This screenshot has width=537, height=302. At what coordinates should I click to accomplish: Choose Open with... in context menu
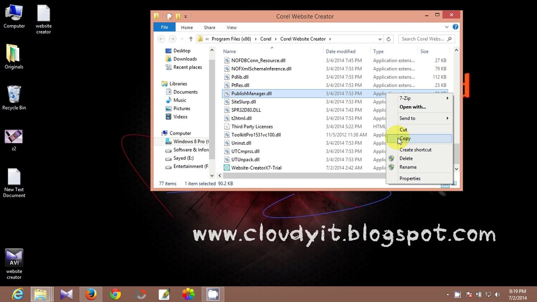[420, 107]
